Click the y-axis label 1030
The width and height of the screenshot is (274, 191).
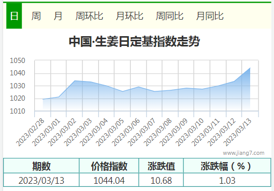18,86
